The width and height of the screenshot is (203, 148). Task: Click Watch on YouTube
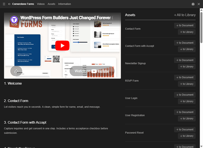[x=92, y=71]
